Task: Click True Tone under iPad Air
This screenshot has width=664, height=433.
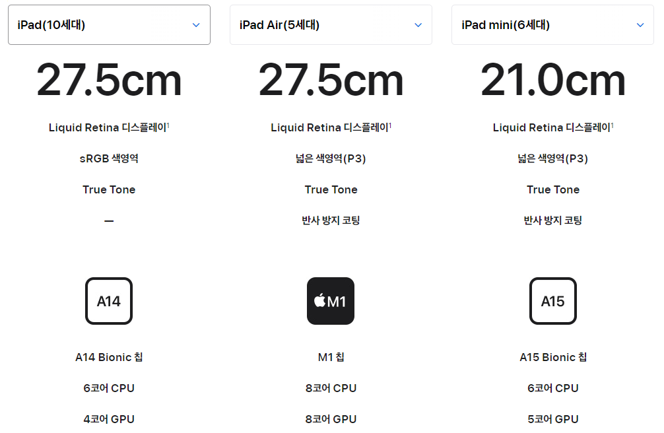Action: (331, 189)
